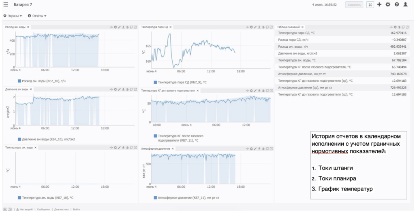Click pencil edit icon of Давление ам воды panel
Screen dimensions: 415x212
[120, 89]
